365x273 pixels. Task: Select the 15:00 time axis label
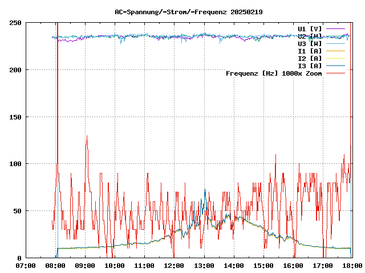[x=263, y=266]
